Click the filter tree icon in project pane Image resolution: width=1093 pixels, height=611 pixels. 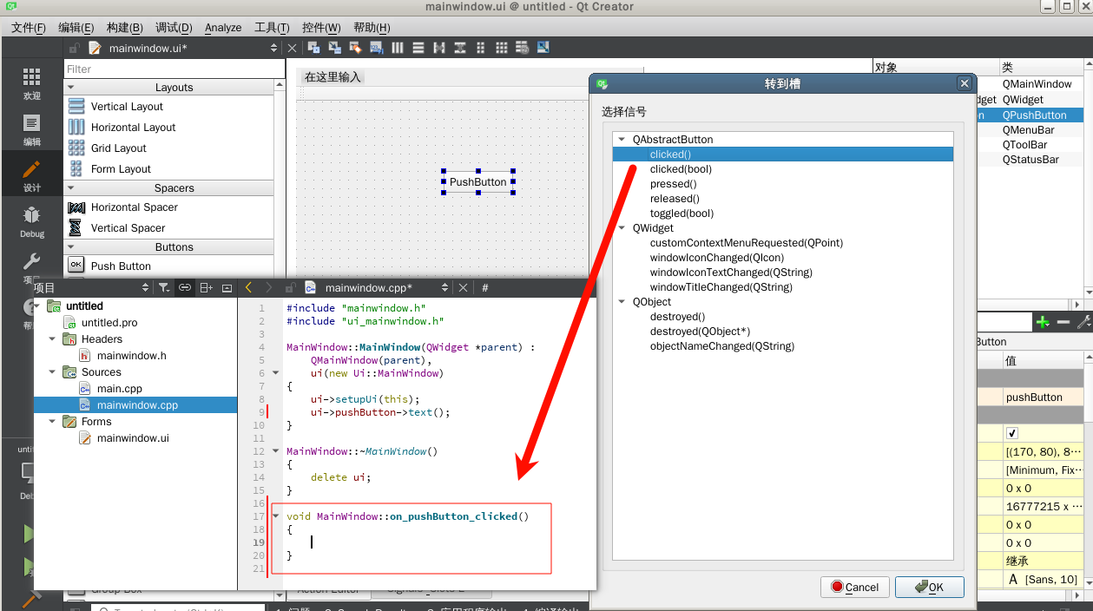point(163,287)
